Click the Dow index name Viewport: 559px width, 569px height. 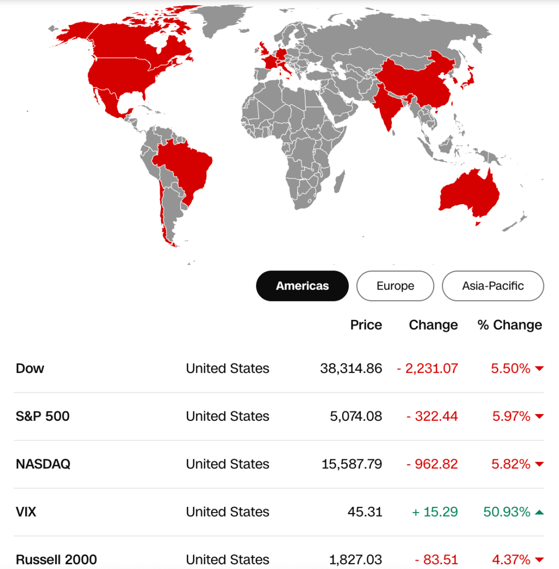[30, 368]
